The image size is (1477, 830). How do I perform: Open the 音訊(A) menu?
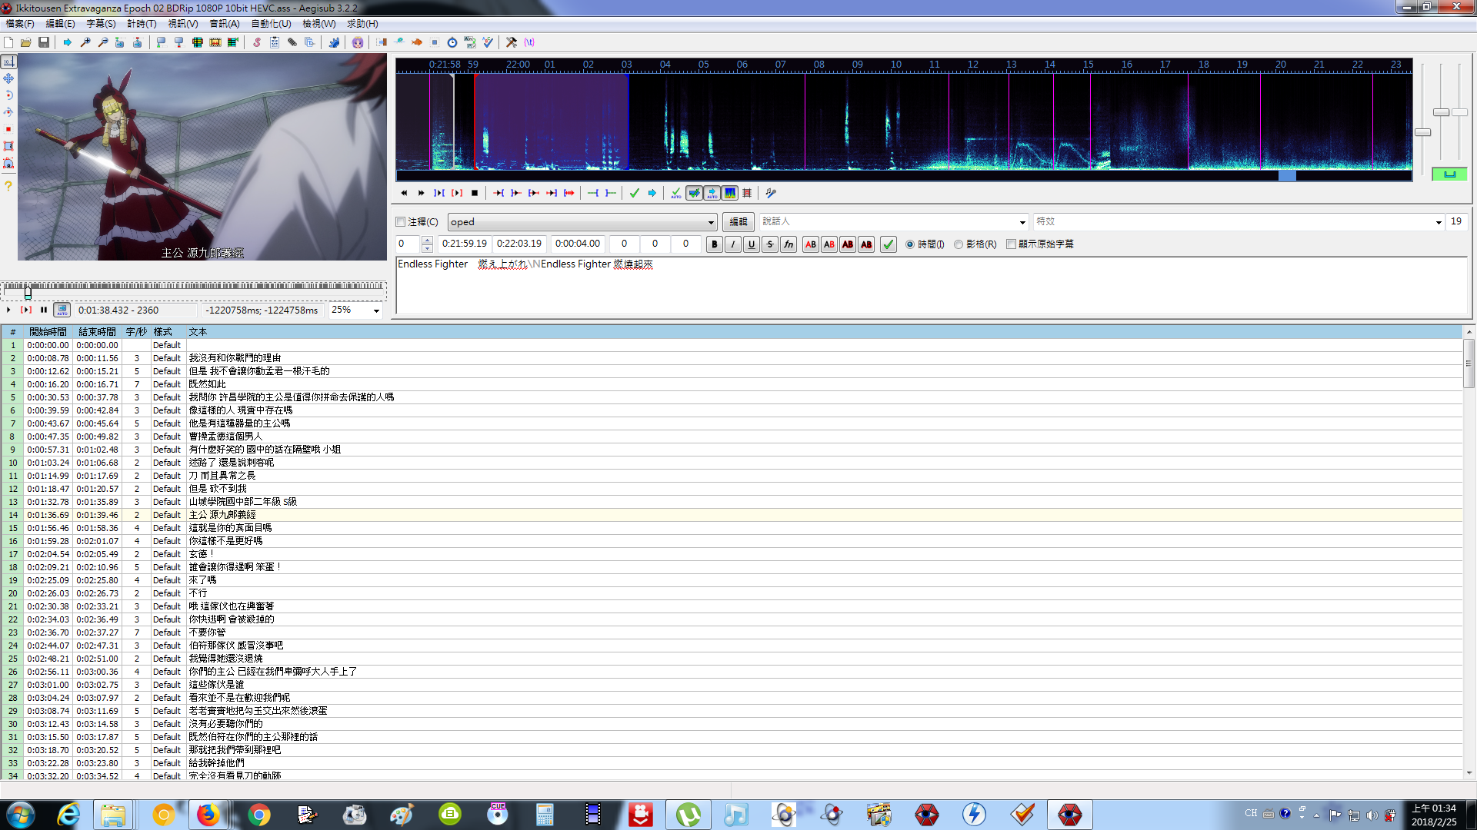pyautogui.click(x=225, y=24)
